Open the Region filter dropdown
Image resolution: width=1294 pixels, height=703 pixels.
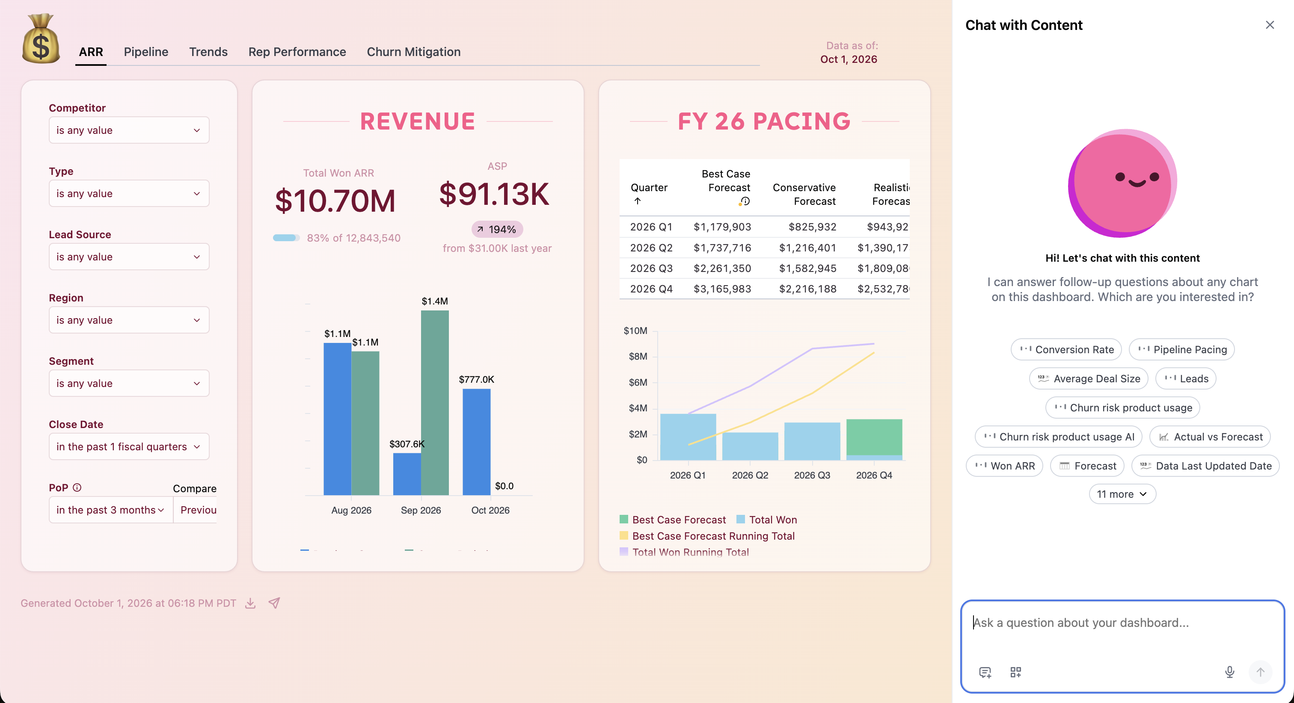(129, 320)
